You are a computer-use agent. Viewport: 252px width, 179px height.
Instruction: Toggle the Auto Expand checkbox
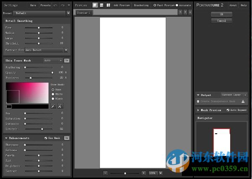point(228,110)
